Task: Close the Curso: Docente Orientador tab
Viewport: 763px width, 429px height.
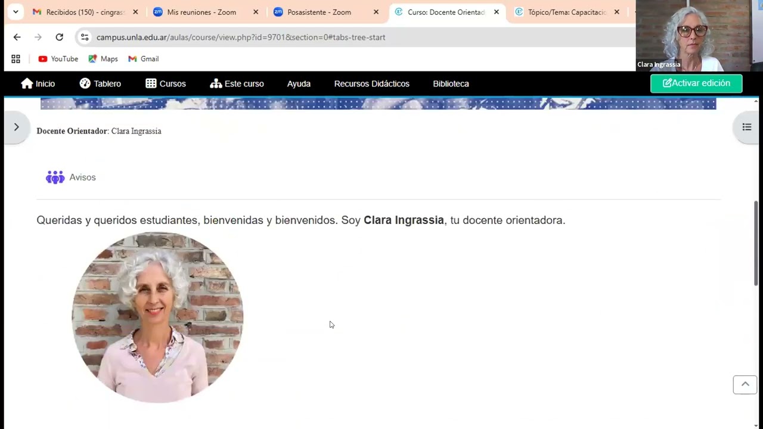Action: pos(497,12)
